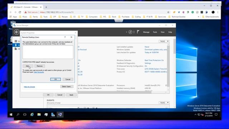Open the Chrome three-dot menu
This screenshot has height=129, width=229.
(x=218, y=12)
